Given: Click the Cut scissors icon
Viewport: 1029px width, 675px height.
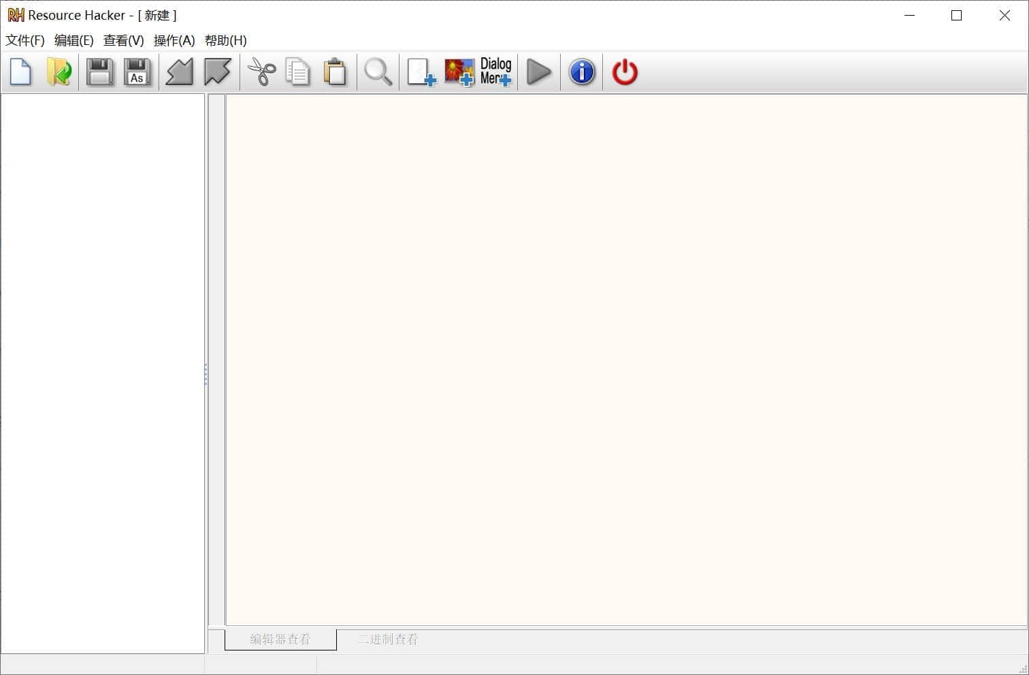Looking at the screenshot, I should [261, 72].
